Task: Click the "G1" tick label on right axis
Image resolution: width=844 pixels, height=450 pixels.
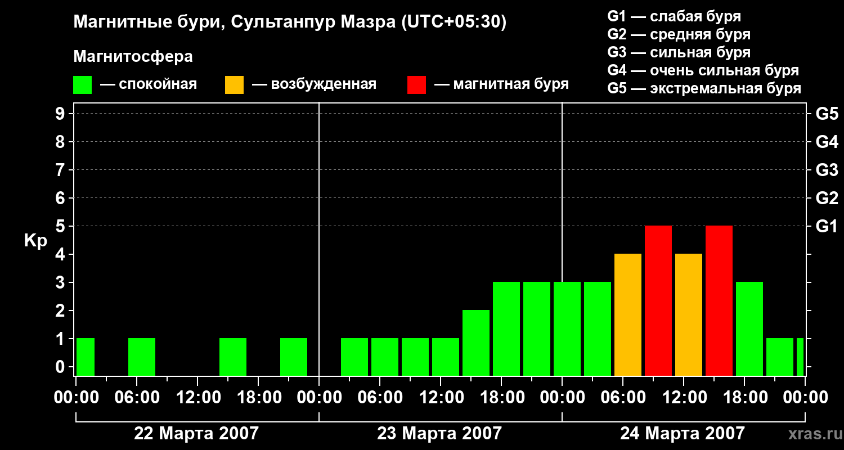Action: tap(827, 226)
